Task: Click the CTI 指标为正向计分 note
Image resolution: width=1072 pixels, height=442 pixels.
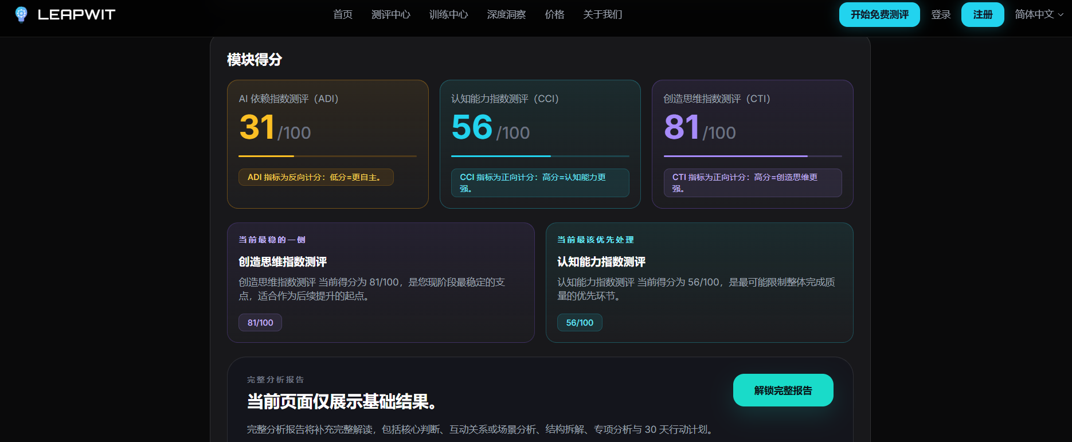Action: [x=753, y=183]
